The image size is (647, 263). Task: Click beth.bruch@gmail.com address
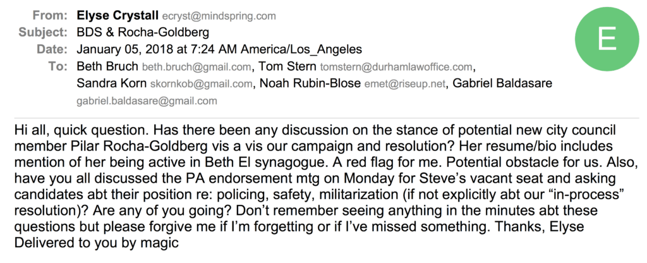(197, 67)
